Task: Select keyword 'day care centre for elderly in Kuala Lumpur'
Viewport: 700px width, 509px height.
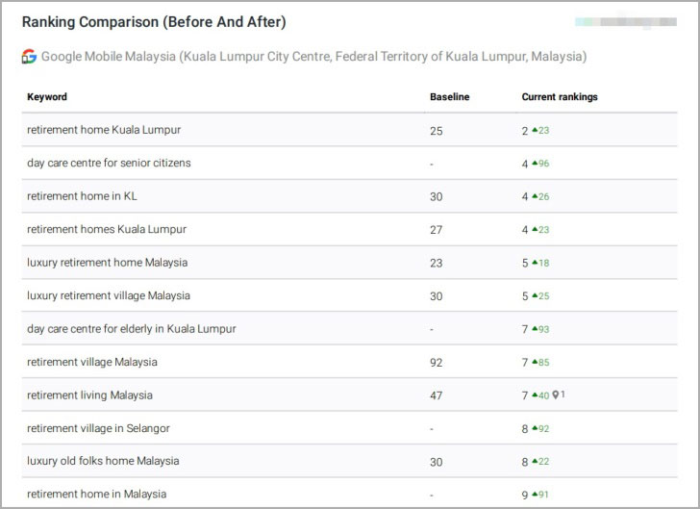Action: (x=132, y=329)
